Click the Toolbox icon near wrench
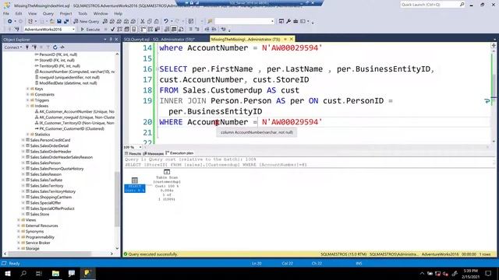This screenshot has width=499, height=280. coord(296,21)
